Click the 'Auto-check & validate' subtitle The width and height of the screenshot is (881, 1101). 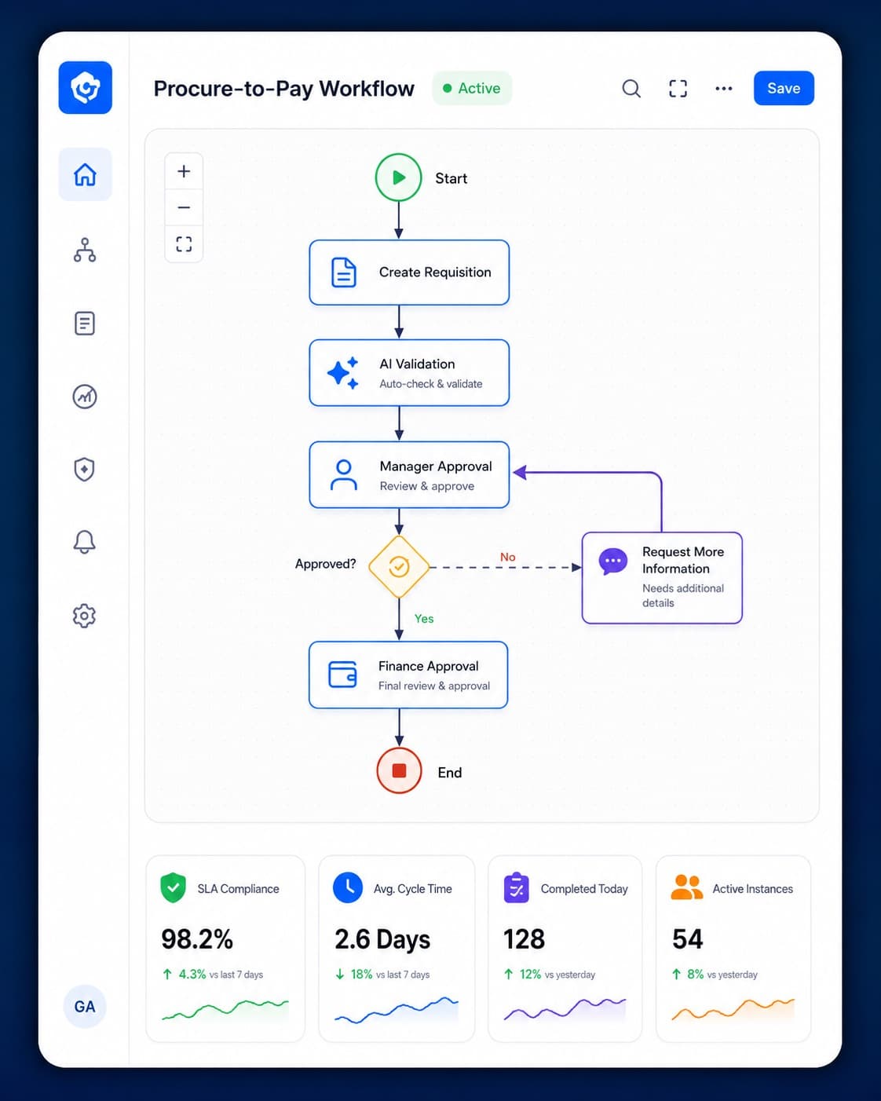tap(431, 384)
